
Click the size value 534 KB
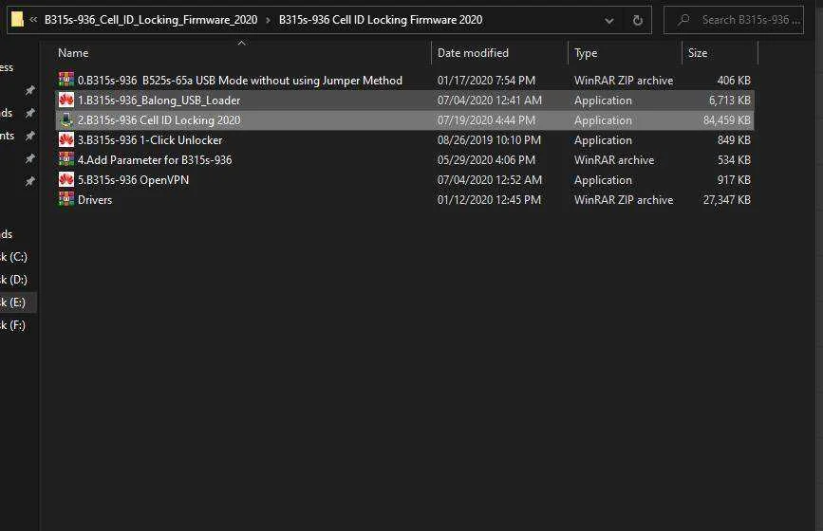tap(734, 160)
